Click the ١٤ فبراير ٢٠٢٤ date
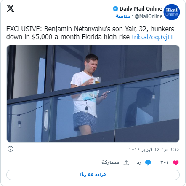The width and height of the screenshot is (186, 186). coord(145,149)
